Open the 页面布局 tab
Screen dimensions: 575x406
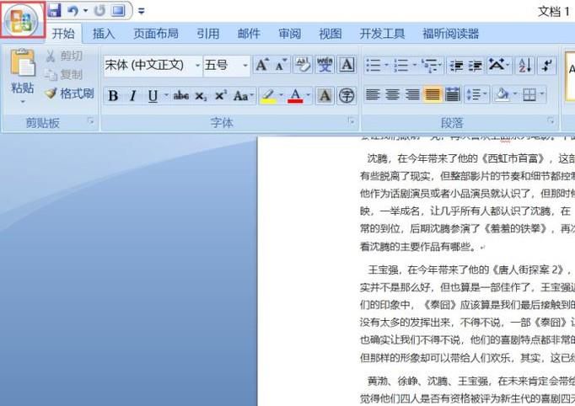pyautogui.click(x=156, y=34)
